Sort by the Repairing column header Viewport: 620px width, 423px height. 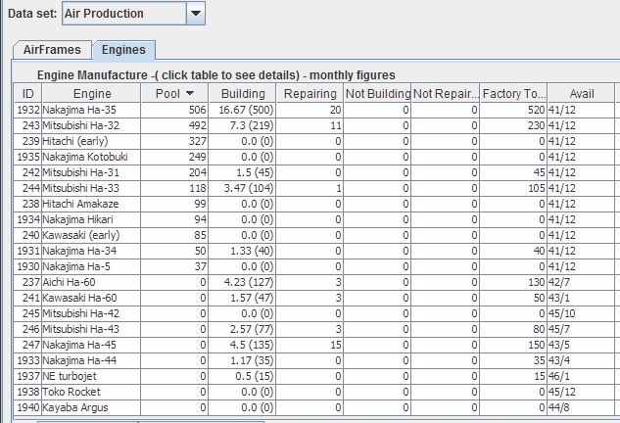[310, 94]
